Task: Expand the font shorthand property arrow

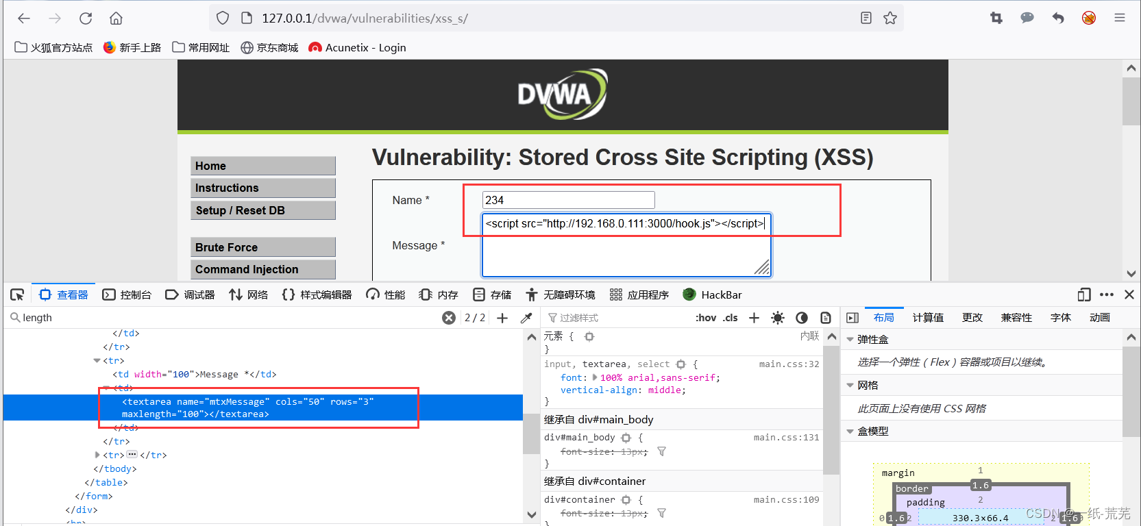Action: [595, 377]
